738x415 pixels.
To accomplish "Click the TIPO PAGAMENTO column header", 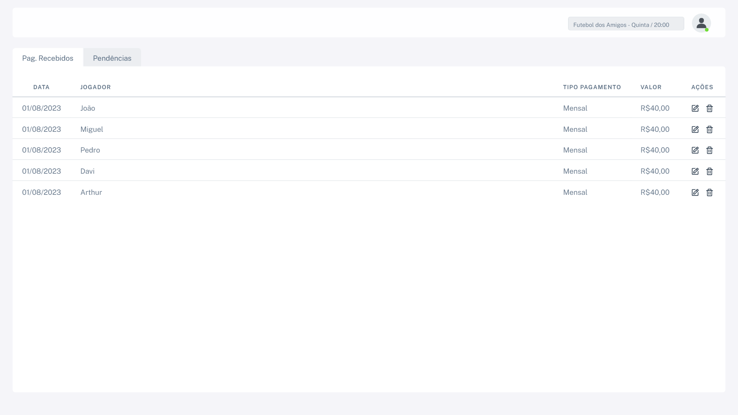I will (592, 87).
